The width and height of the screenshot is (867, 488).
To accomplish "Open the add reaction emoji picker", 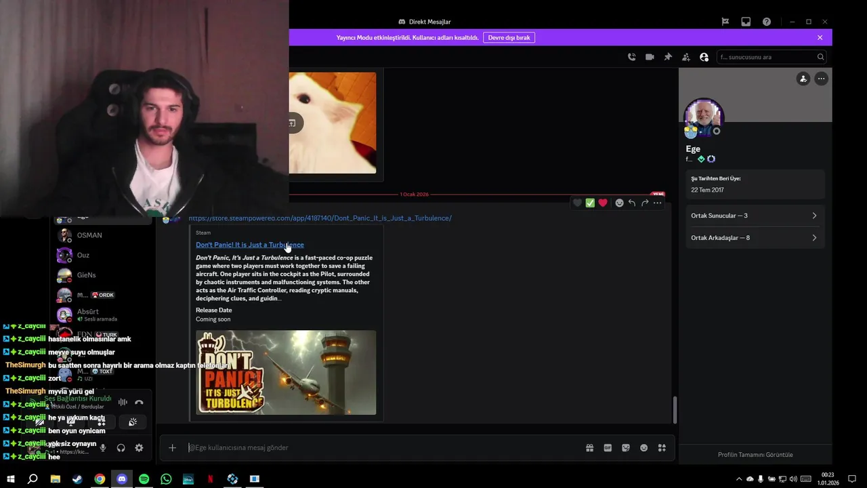I will tap(619, 203).
